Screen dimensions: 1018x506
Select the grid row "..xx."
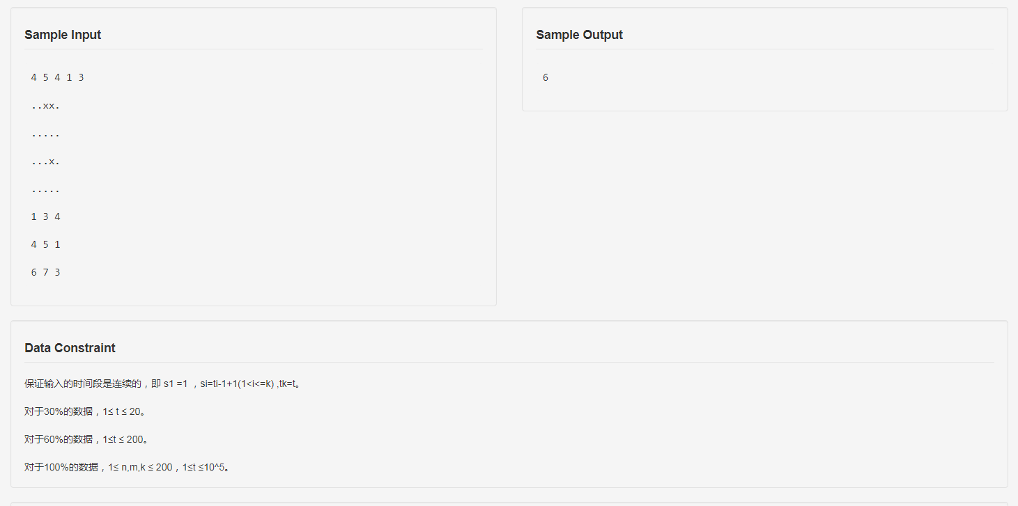[45, 106]
